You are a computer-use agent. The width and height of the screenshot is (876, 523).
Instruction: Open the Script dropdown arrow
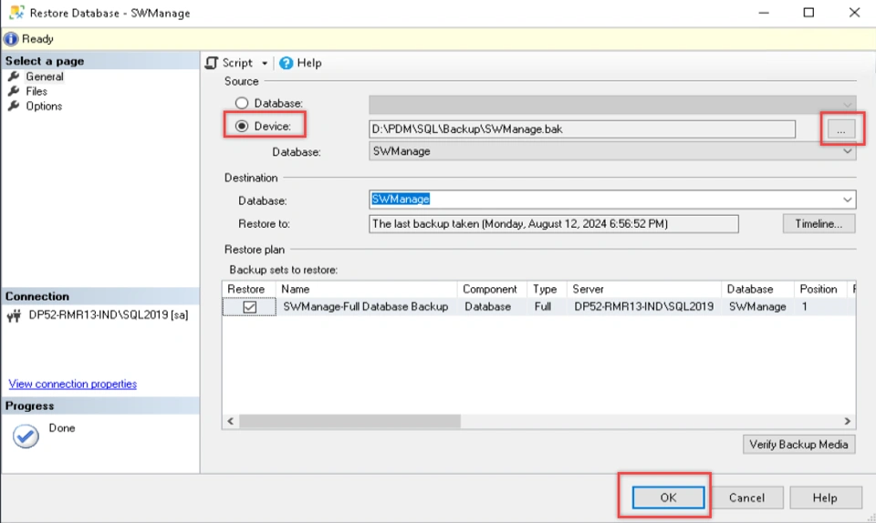[265, 64]
